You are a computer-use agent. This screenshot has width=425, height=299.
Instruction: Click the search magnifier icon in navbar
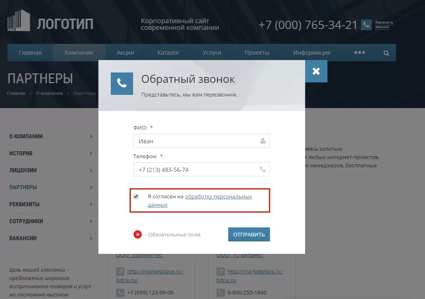[386, 53]
